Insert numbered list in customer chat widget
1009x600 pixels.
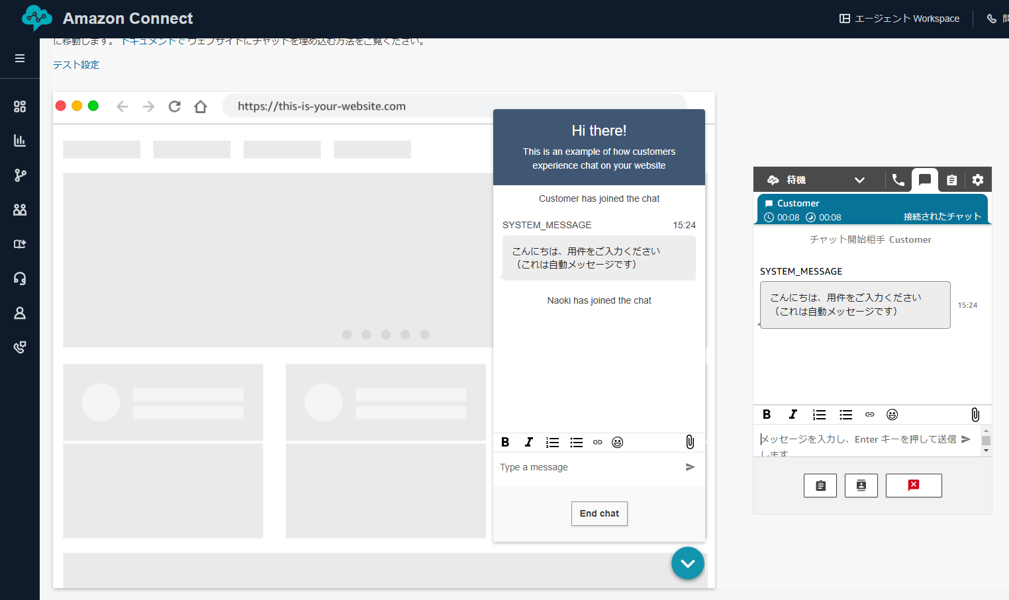(553, 443)
